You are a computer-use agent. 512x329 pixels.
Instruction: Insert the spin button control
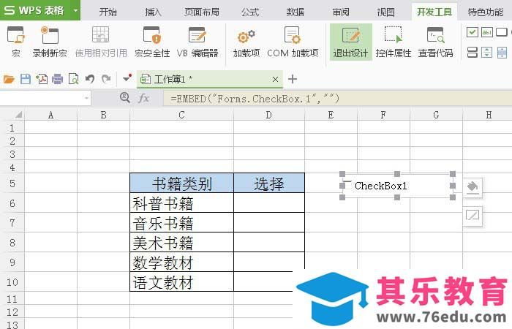tap(487, 52)
